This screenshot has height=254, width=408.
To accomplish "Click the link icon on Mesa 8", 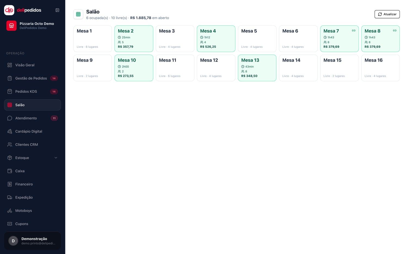I will pos(395,31).
